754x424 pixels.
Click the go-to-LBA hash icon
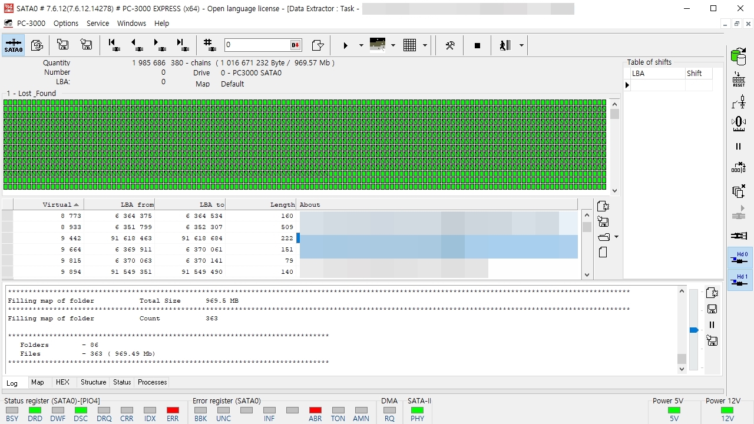[209, 45]
